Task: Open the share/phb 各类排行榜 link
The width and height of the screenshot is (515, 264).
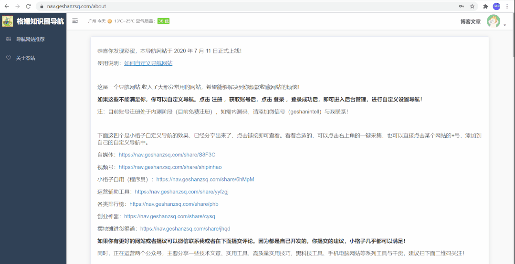Action: pyautogui.click(x=174, y=204)
